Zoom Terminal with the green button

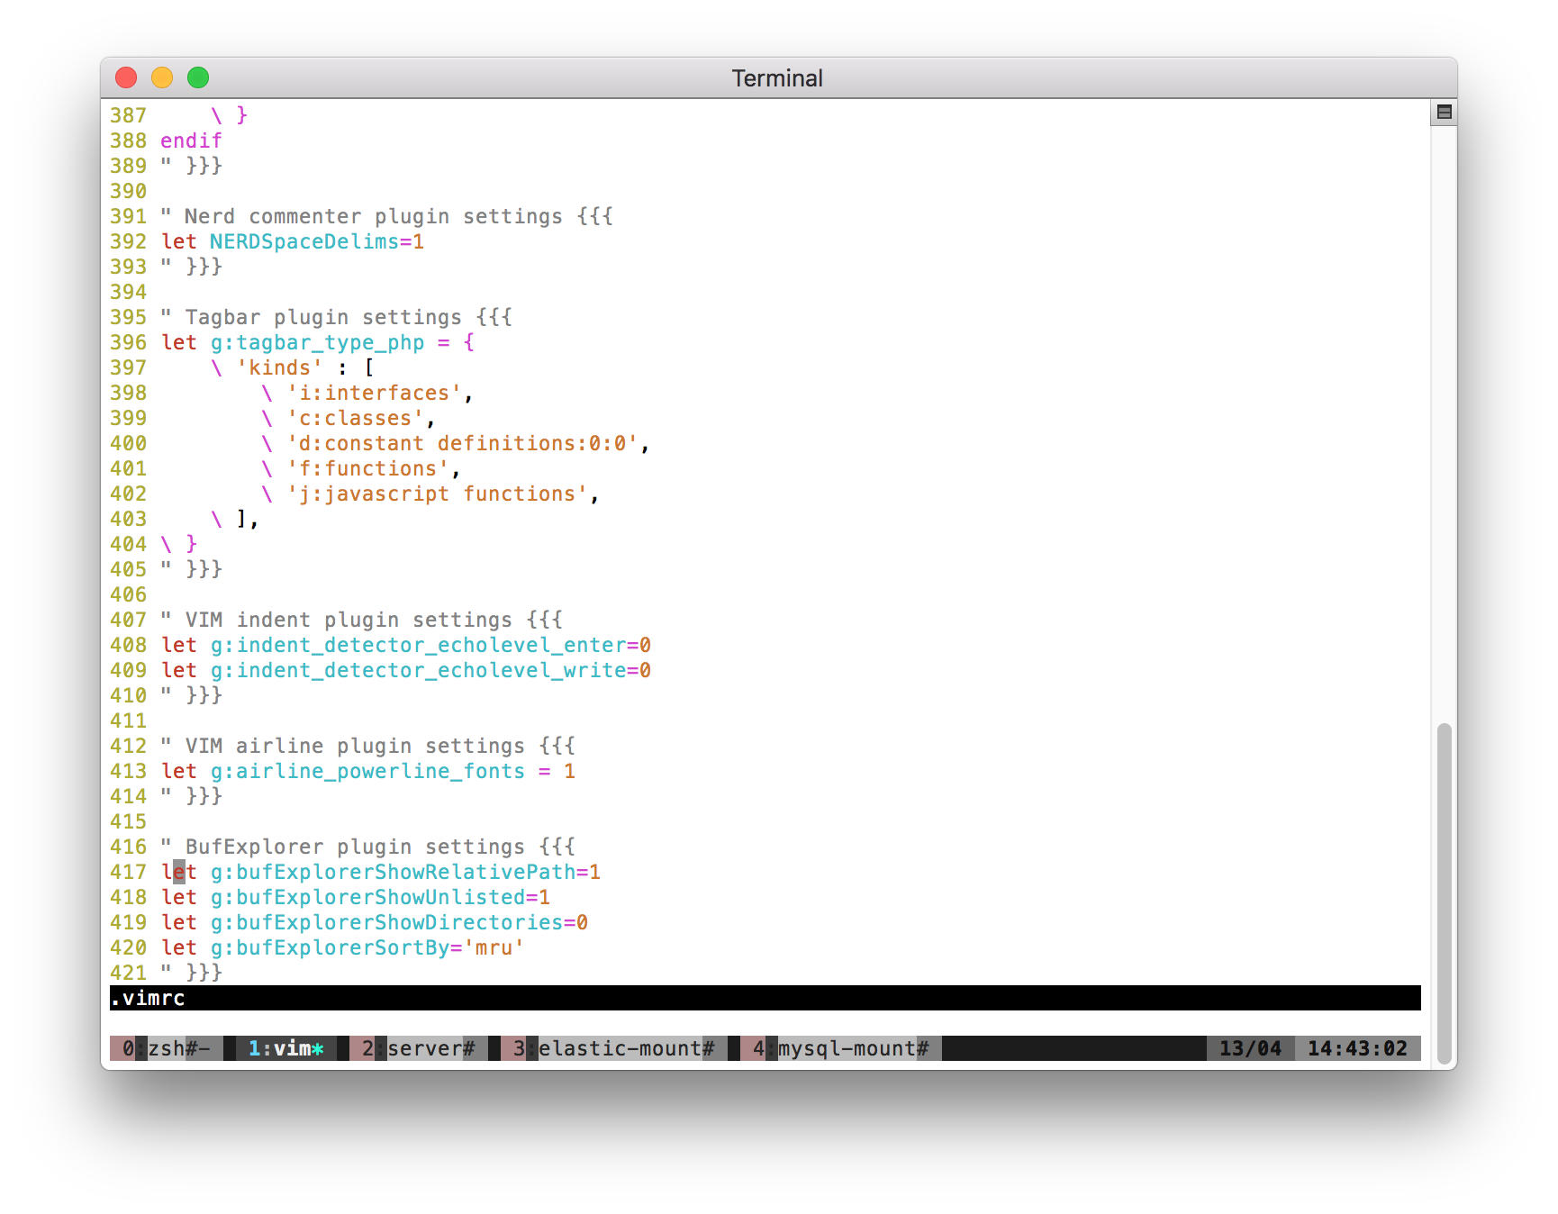198,77
